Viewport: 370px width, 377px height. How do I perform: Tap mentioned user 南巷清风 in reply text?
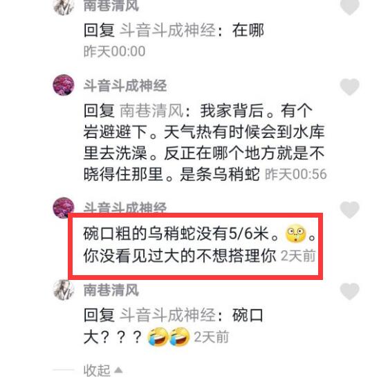click(151, 111)
